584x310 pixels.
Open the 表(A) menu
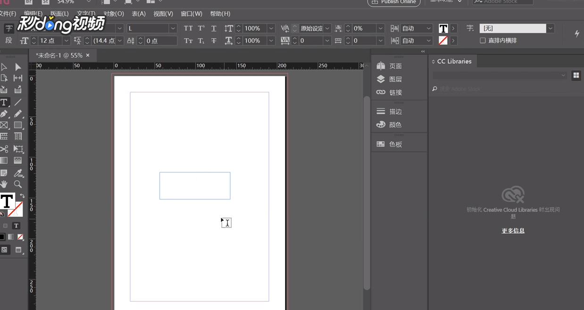(x=139, y=14)
